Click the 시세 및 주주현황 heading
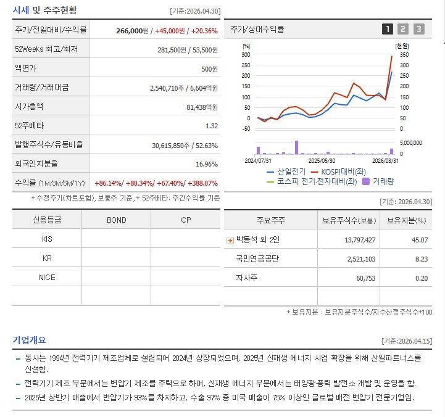445x417 pixels. (45, 10)
